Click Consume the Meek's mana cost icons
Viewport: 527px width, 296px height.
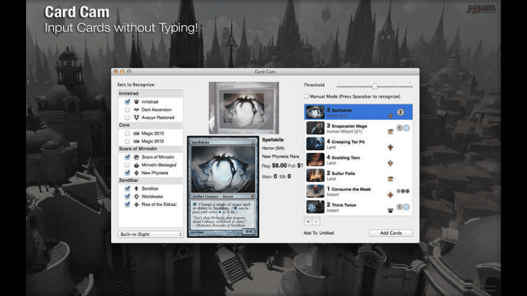403,191
